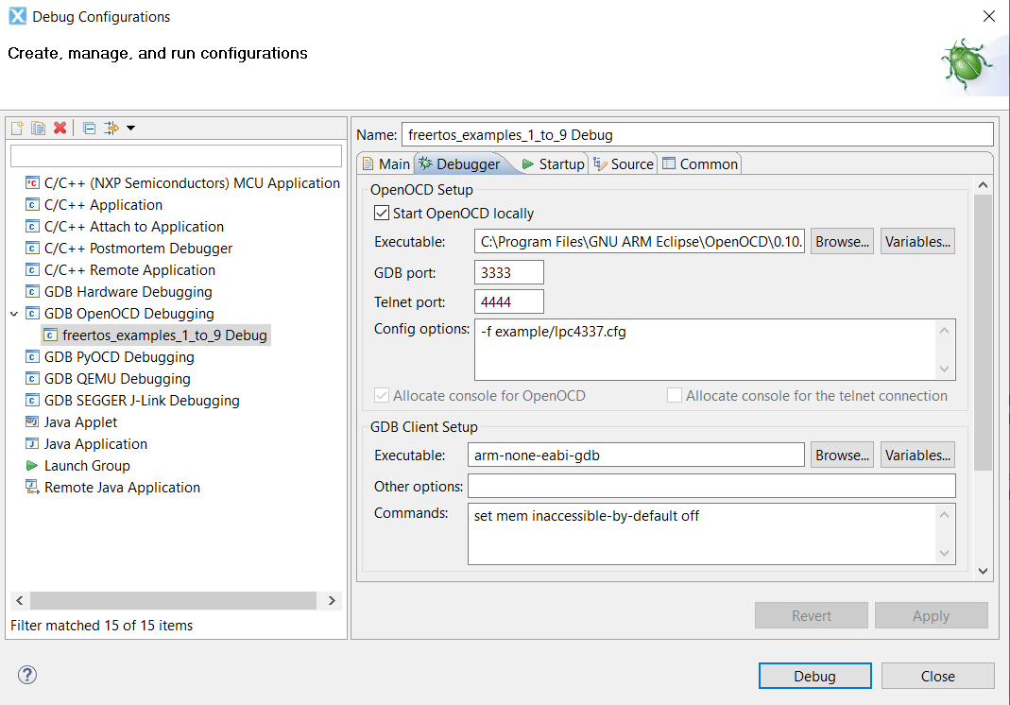Select C/C++ Remote Application

click(129, 270)
